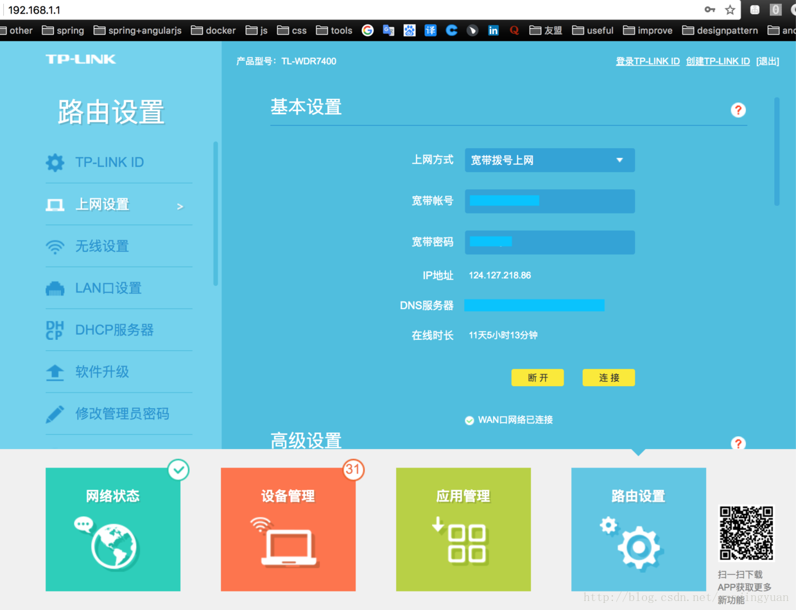Image resolution: width=796 pixels, height=610 pixels.
Task: Click the laptop icon beside 上网设置
Action: [55, 205]
